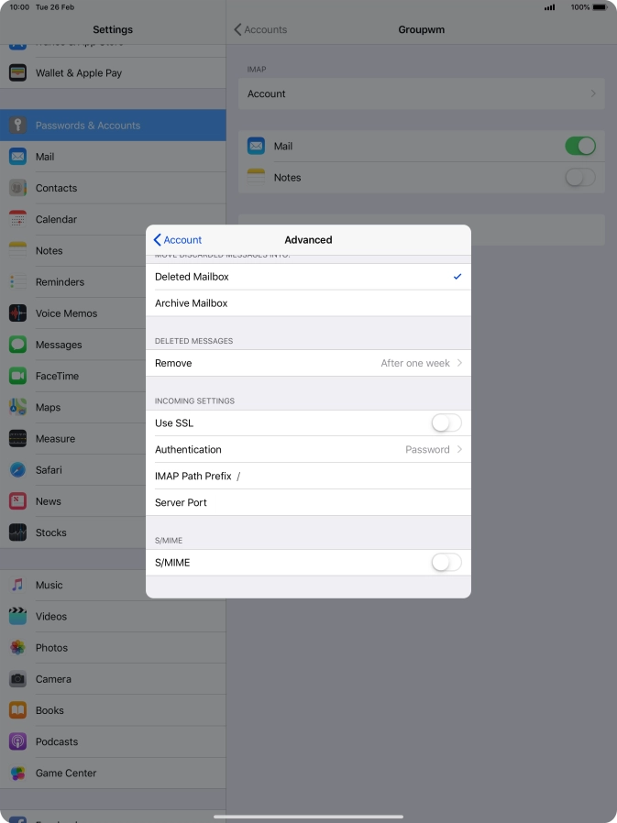Open Remove deleted messages interval options
The width and height of the screenshot is (617, 823).
[308, 363]
